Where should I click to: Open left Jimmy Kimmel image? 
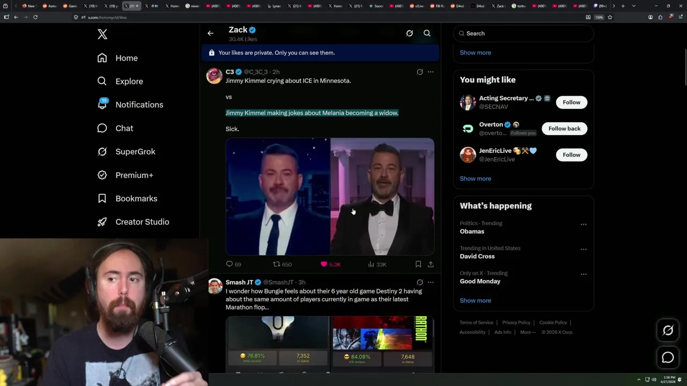click(277, 197)
